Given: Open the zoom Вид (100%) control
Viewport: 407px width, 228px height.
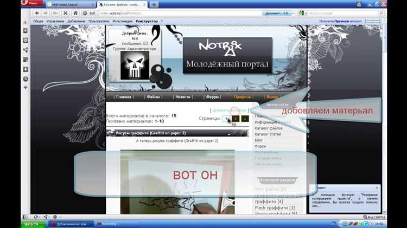Looking at the screenshot, I should [x=374, y=217].
